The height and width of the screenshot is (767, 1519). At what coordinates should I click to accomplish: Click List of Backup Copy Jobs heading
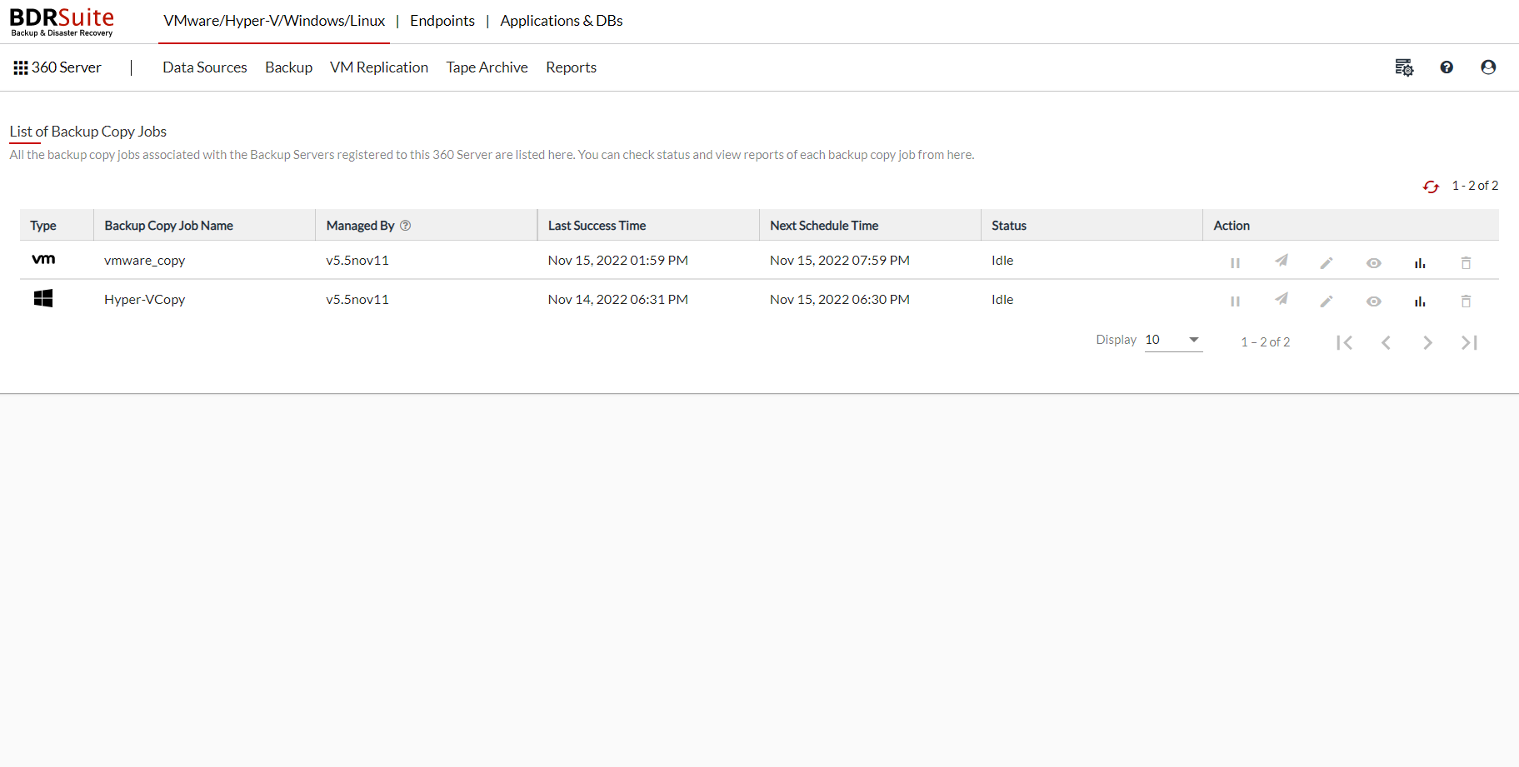[88, 132]
